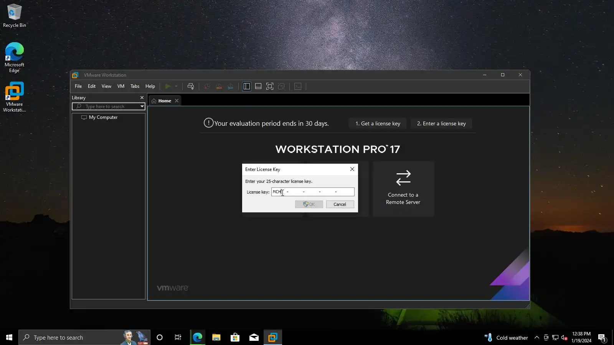Viewport: 614px width, 345px height.
Task: Click the console view toolbar icon
Action: tap(298, 86)
